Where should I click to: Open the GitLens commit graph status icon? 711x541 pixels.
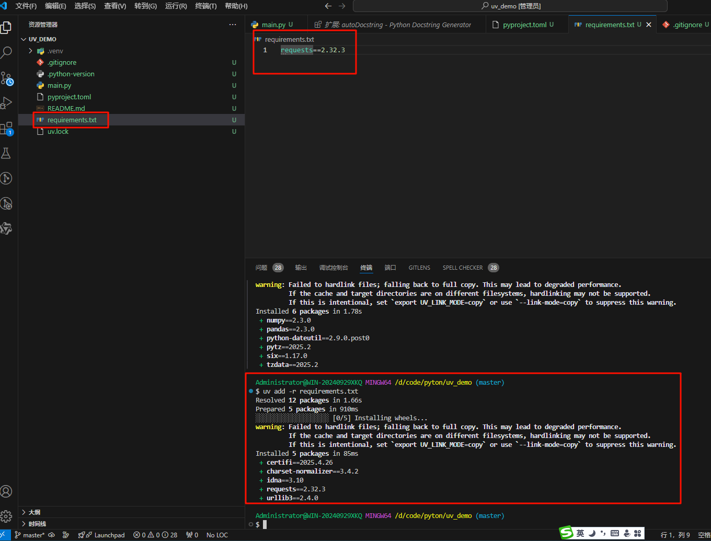[65, 535]
